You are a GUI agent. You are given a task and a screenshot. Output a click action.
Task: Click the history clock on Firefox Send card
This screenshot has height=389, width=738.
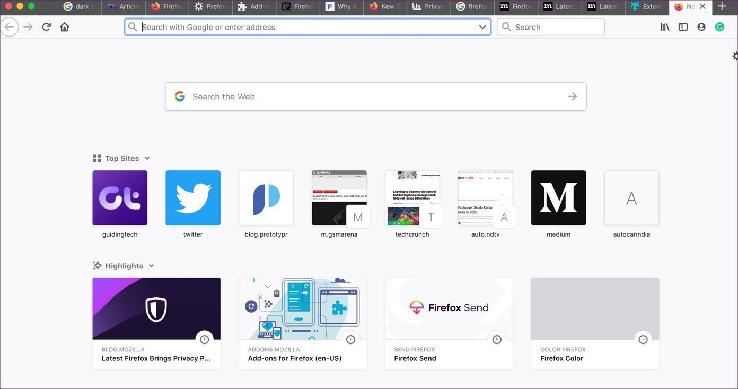[x=497, y=340]
